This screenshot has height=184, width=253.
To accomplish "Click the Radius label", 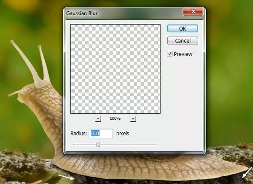I will (x=78, y=134).
